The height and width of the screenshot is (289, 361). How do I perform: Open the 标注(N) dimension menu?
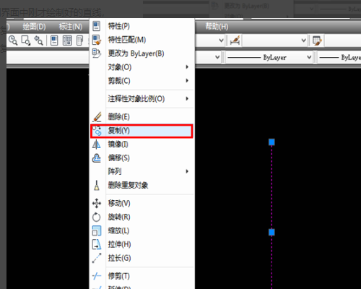click(x=71, y=27)
